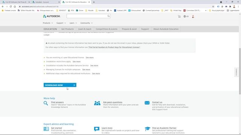
Task: Expand See more for Additional steps required
Action: tap(96, 73)
